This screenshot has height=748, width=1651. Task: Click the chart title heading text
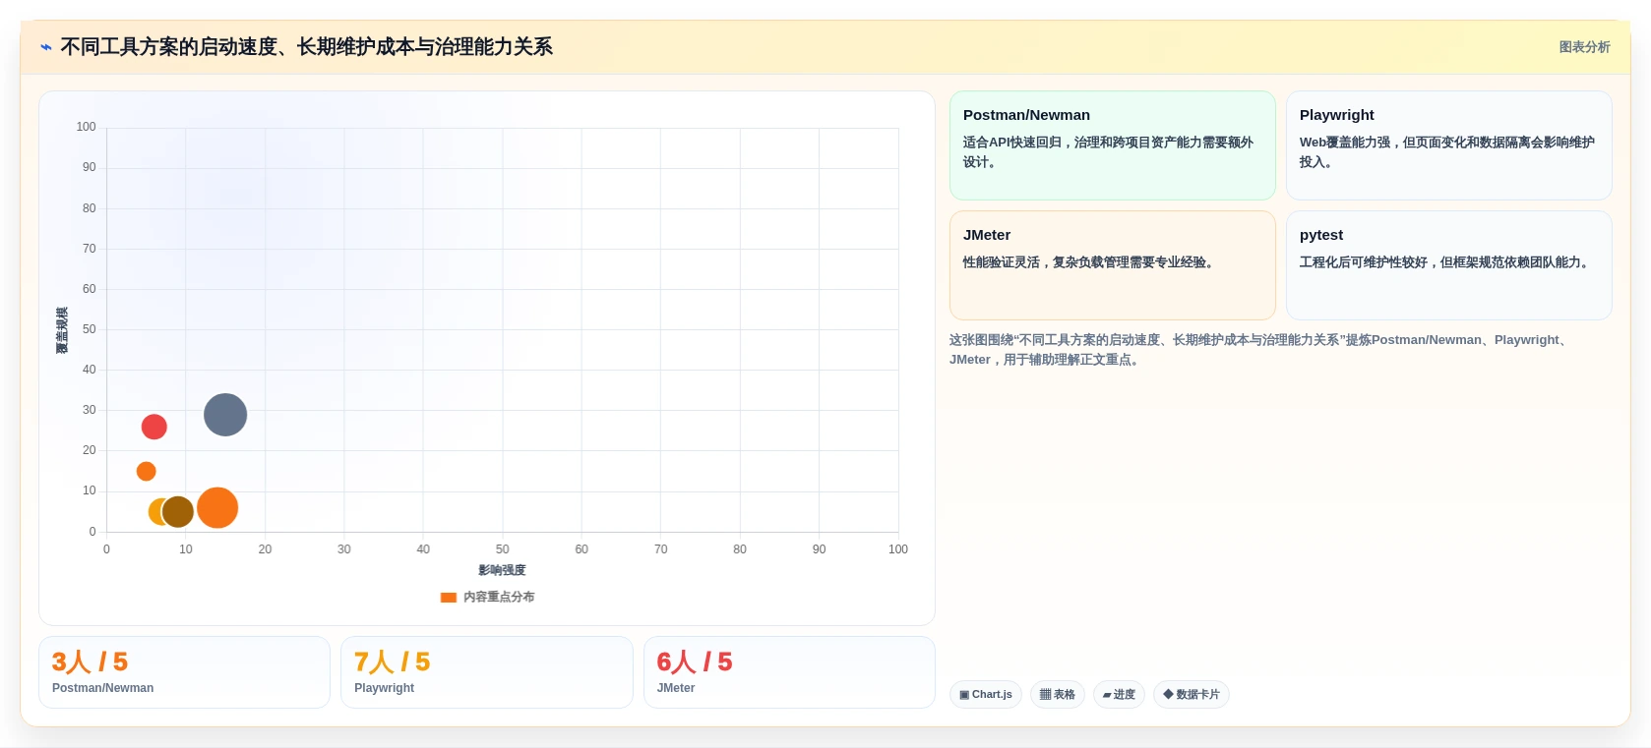306,47
